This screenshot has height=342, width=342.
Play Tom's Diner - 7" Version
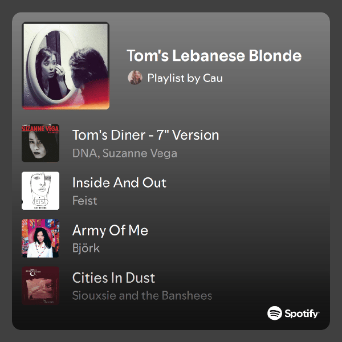[x=145, y=135]
